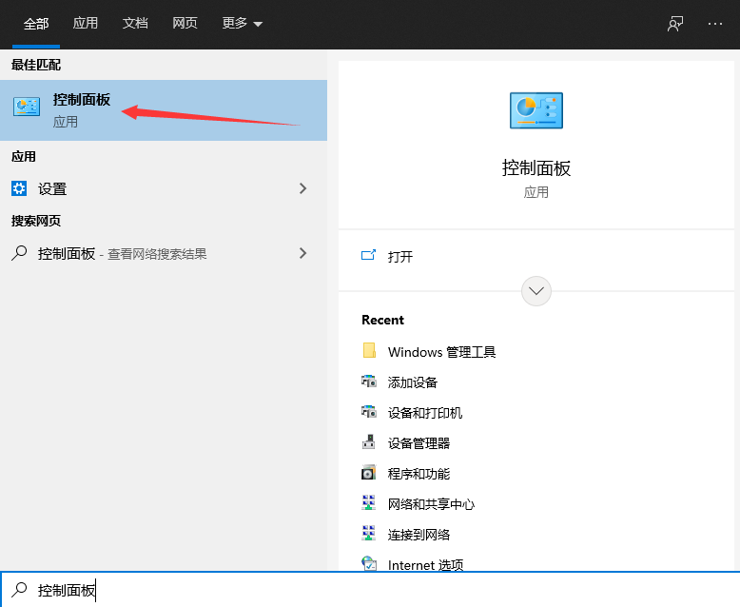The width and height of the screenshot is (740, 607).
Task: Open 添加设备 from the Recent list
Action: point(412,382)
